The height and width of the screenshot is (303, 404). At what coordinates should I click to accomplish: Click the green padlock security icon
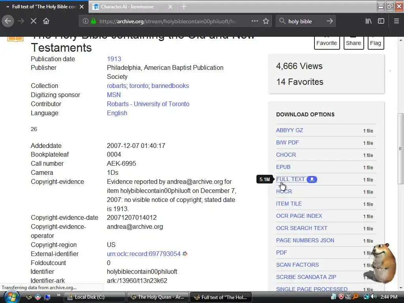click(94, 21)
